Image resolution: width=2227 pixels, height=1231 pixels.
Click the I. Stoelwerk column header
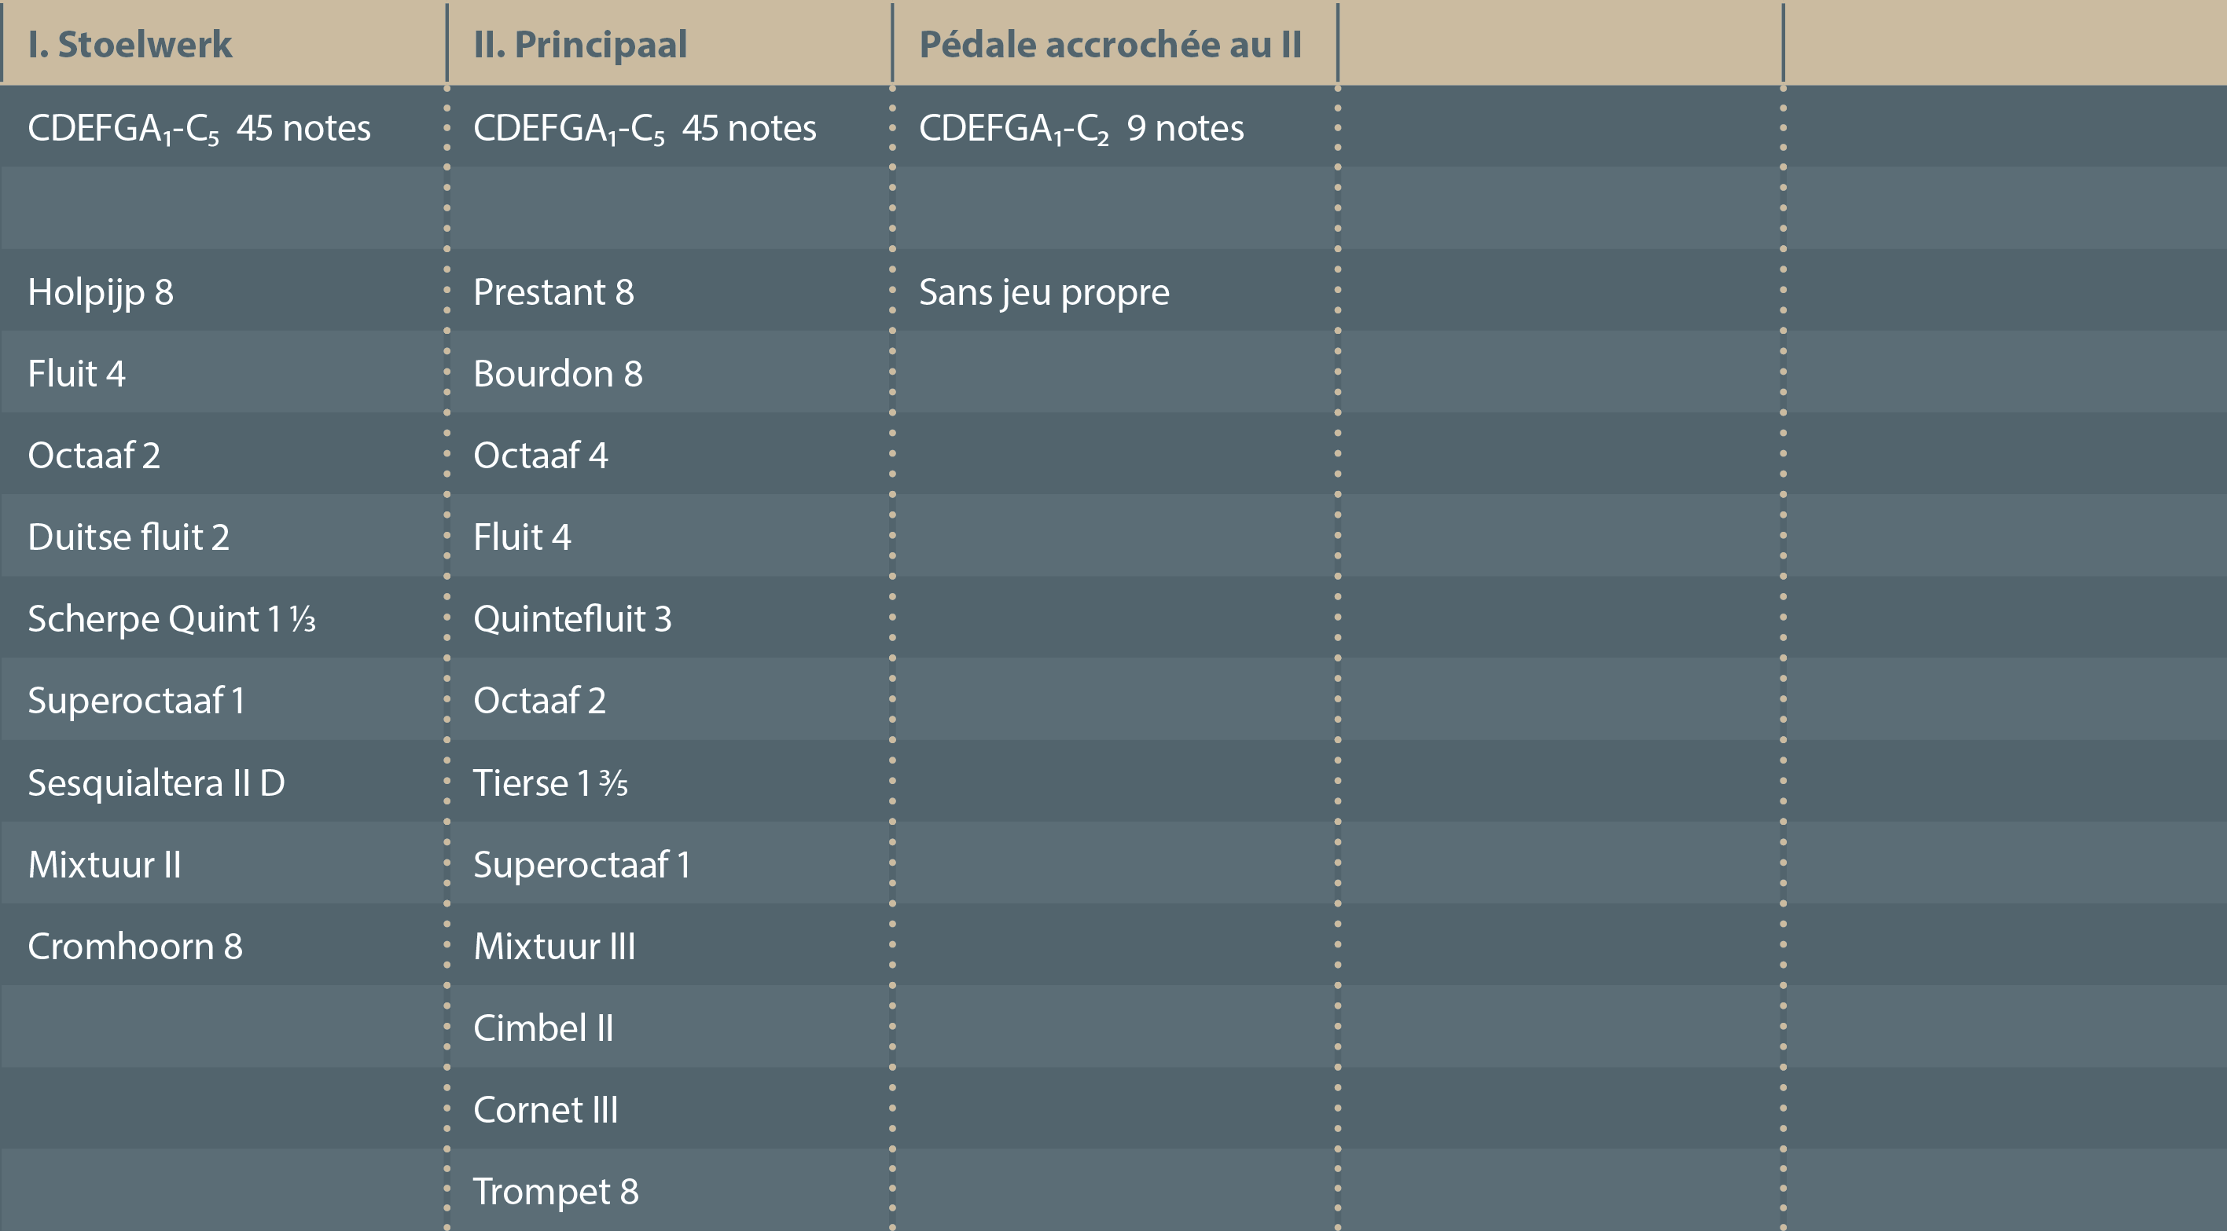coord(130,45)
